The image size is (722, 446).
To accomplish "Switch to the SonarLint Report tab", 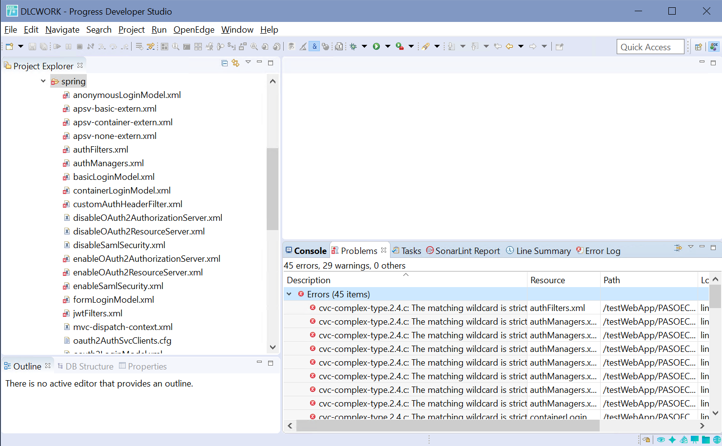I will pyautogui.click(x=463, y=251).
